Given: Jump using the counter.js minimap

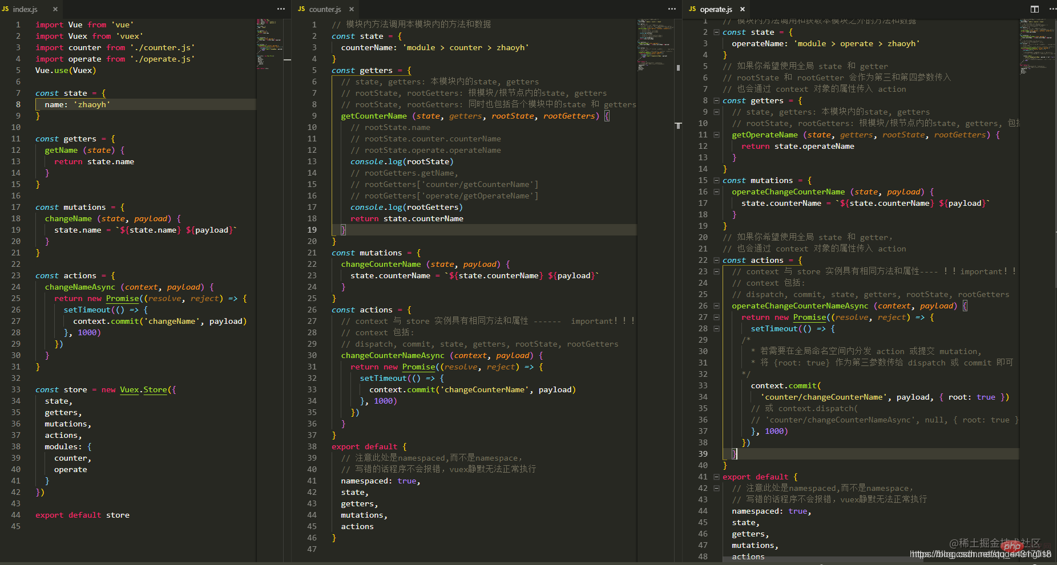Looking at the screenshot, I should 655,44.
